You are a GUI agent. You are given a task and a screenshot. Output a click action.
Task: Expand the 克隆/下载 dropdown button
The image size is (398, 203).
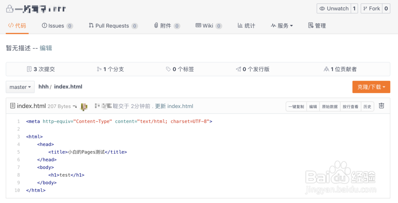pos(371,87)
